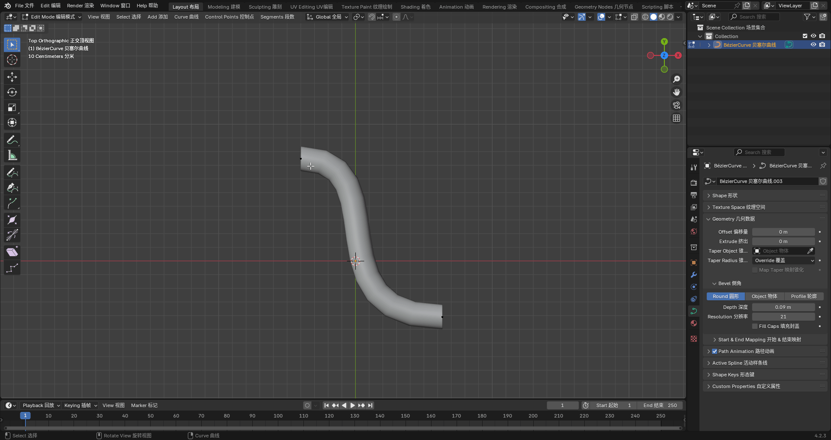831x440 pixels.
Task: Play the animation forward
Action: coord(353,405)
